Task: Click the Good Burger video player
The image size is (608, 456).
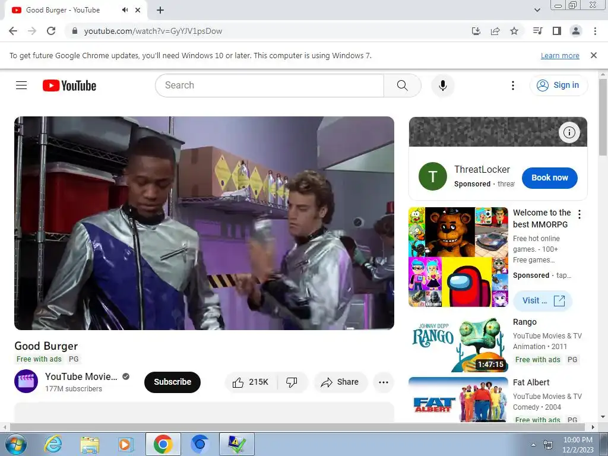Action: (x=204, y=223)
